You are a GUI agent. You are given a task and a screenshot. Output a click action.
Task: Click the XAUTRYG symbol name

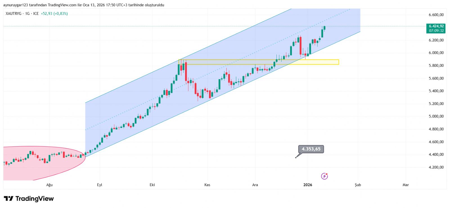click(13, 13)
